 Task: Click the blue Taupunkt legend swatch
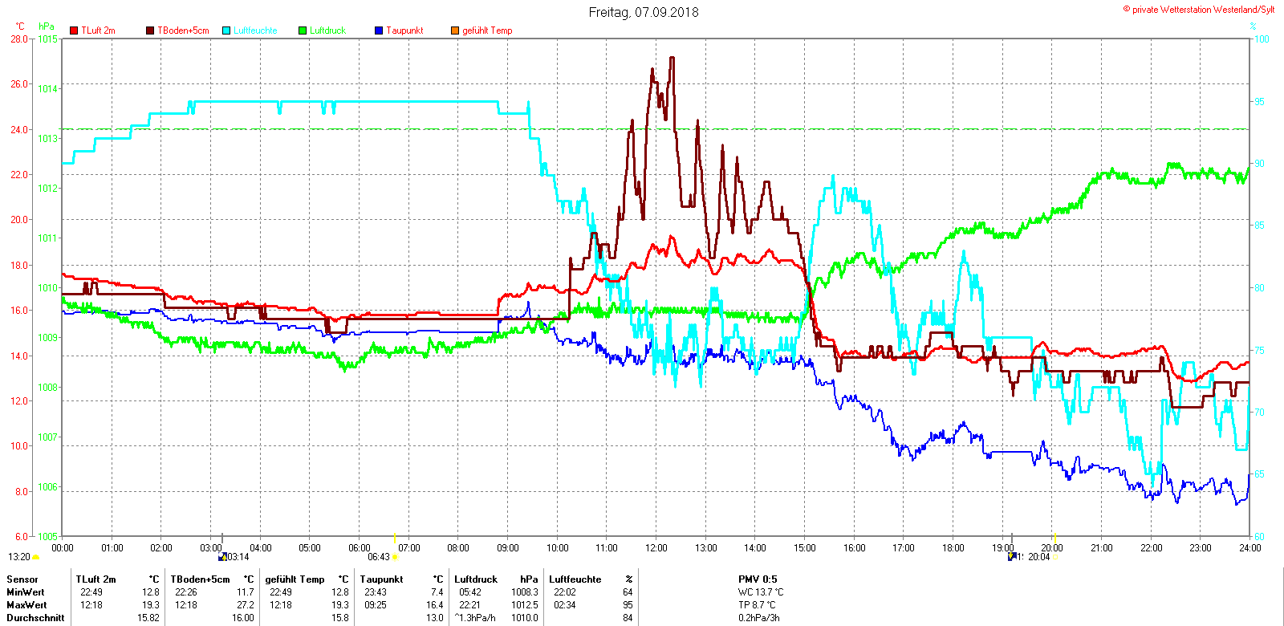point(379,30)
